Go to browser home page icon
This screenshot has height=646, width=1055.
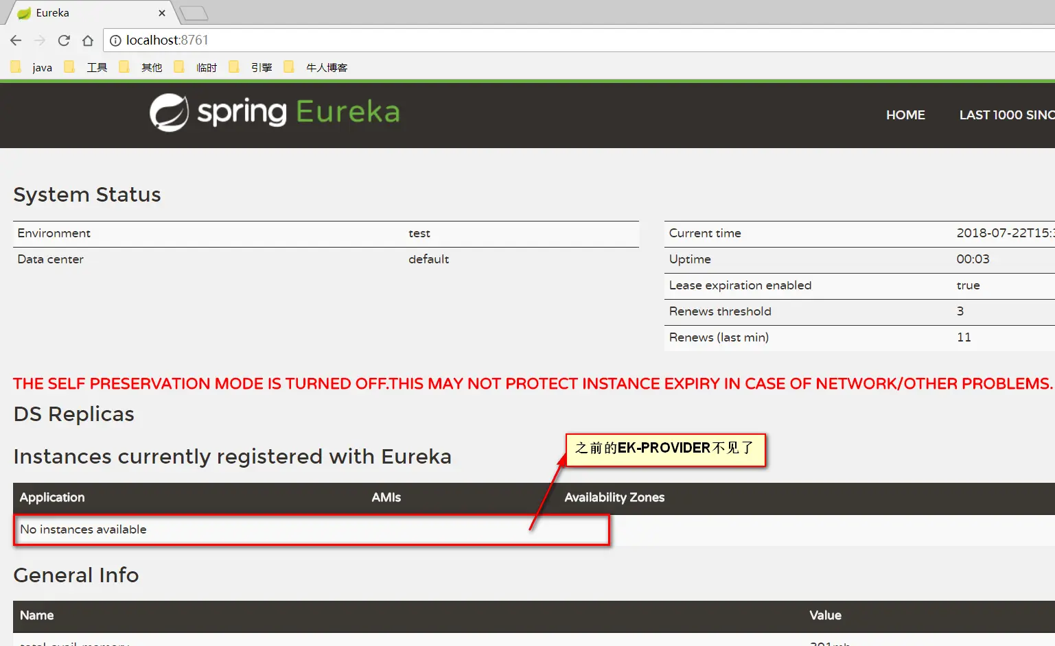point(88,40)
